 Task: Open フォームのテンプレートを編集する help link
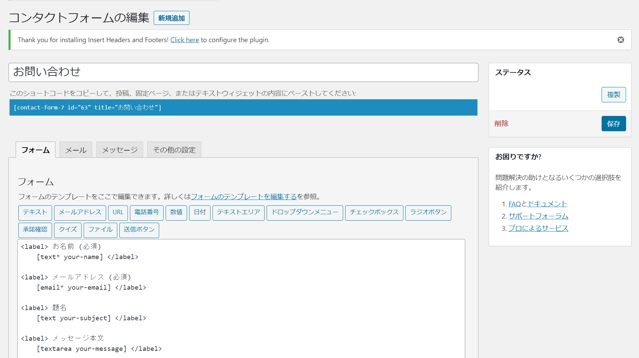[244, 197]
